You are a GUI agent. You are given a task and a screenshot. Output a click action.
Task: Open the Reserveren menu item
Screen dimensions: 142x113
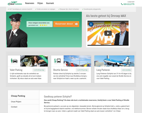point(30,3)
